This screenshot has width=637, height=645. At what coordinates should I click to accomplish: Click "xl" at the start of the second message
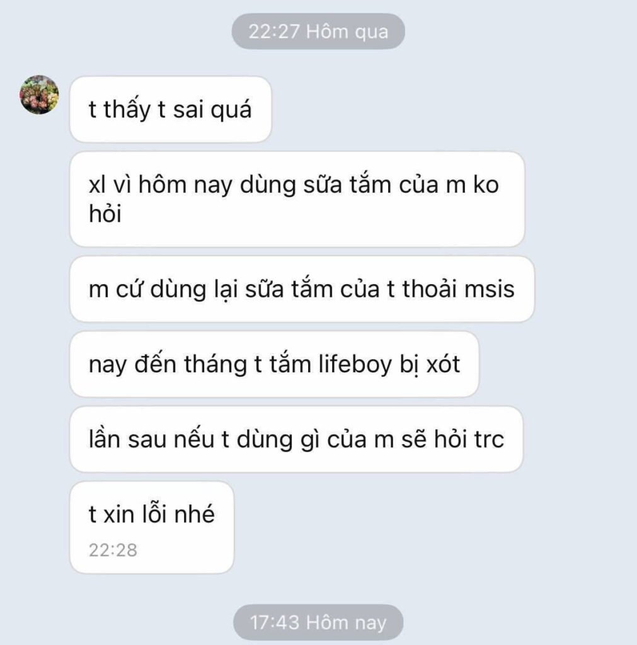pyautogui.click(x=97, y=185)
